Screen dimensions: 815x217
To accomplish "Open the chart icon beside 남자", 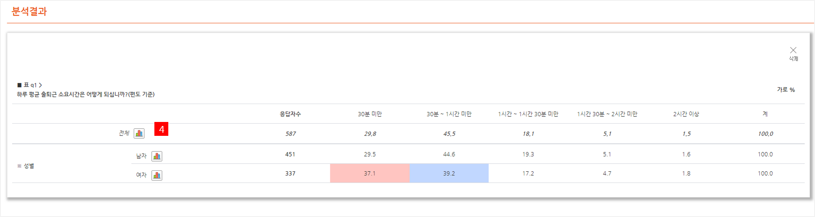I will coord(157,156).
